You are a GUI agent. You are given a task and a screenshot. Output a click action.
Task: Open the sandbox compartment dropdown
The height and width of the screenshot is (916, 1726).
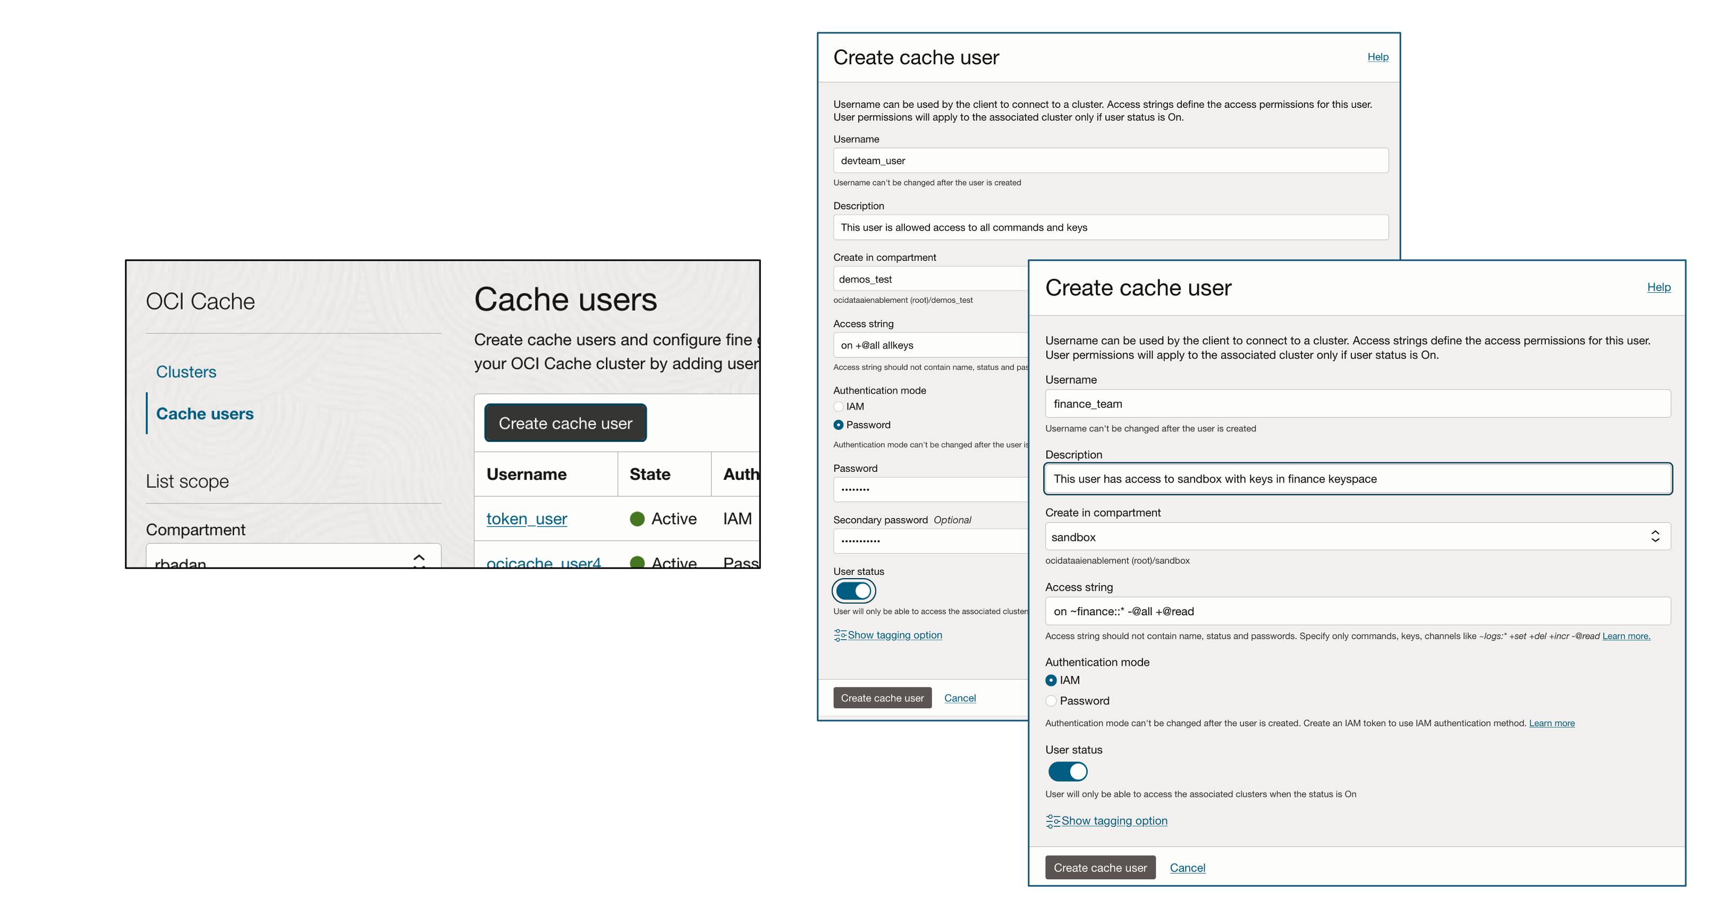coord(1357,536)
